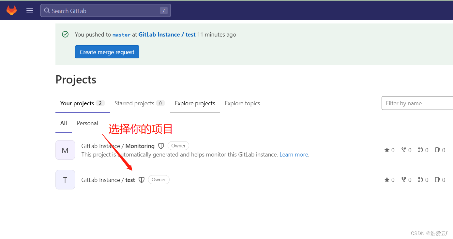Click the issues count for Monitoring
The width and height of the screenshot is (453, 239).
pyautogui.click(x=440, y=150)
